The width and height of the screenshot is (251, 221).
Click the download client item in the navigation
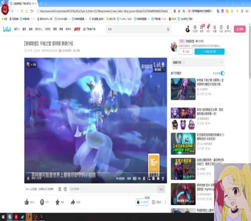coord(89,29)
